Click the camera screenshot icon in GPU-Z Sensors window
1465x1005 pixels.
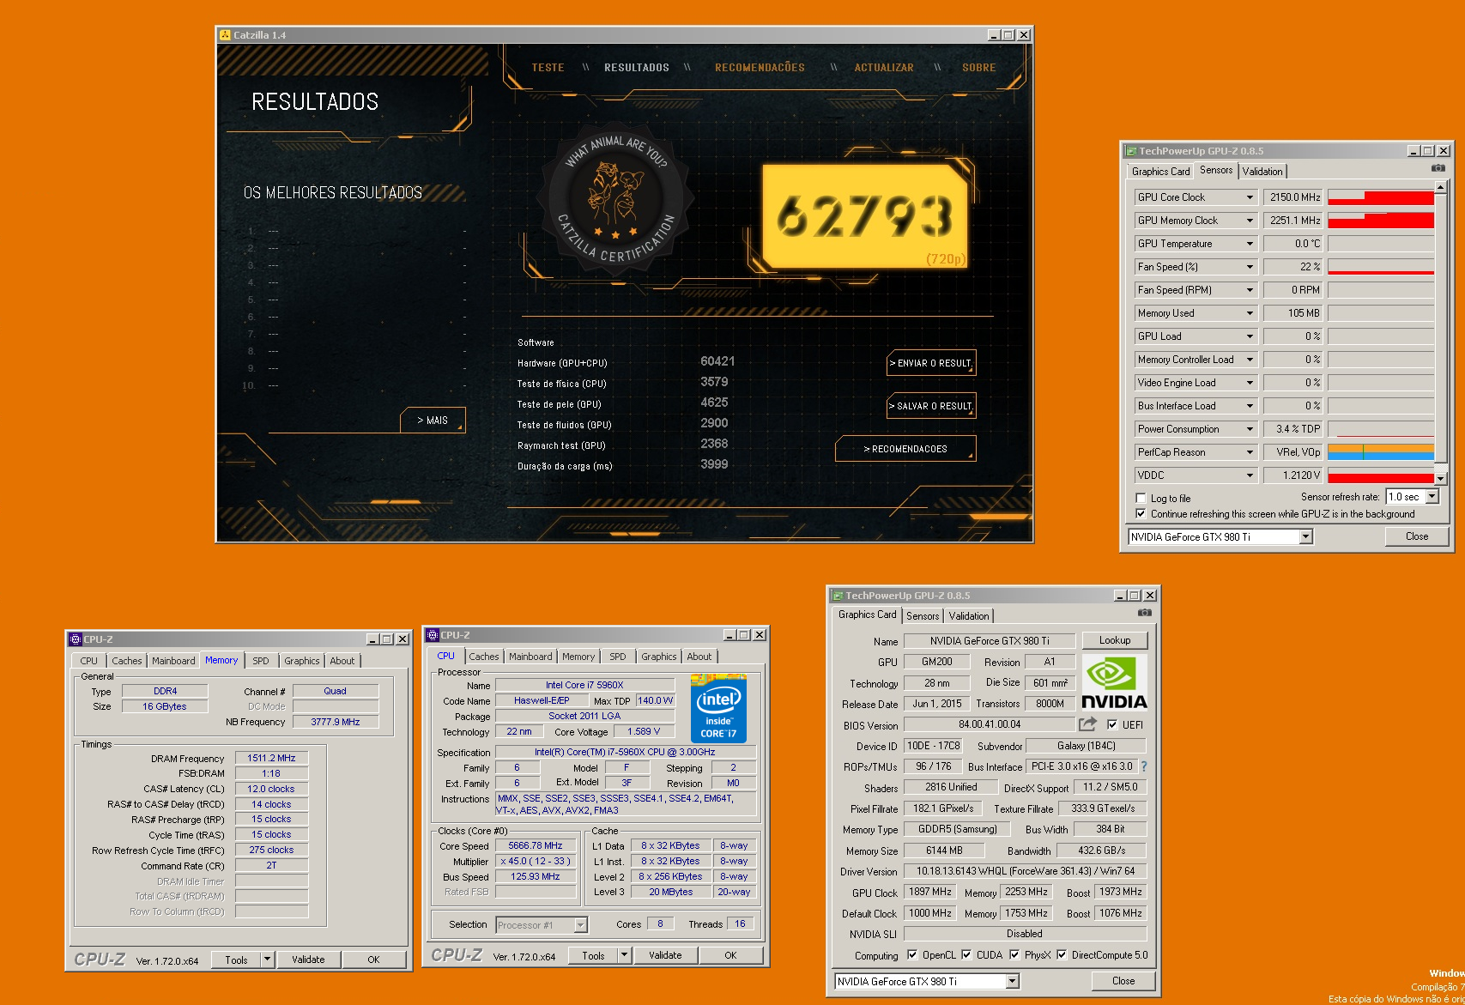click(x=1438, y=168)
